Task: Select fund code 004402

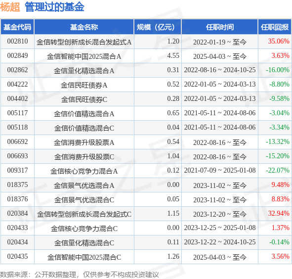Action: point(17,98)
